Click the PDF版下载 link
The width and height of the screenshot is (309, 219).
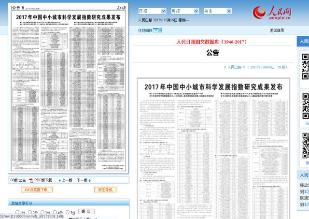pyautogui.click(x=43, y=180)
